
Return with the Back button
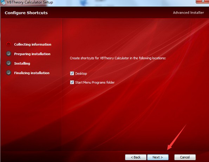136,157
